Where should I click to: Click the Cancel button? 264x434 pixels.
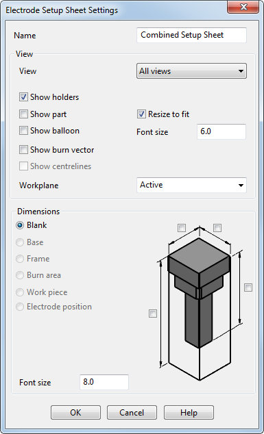[x=132, y=413]
